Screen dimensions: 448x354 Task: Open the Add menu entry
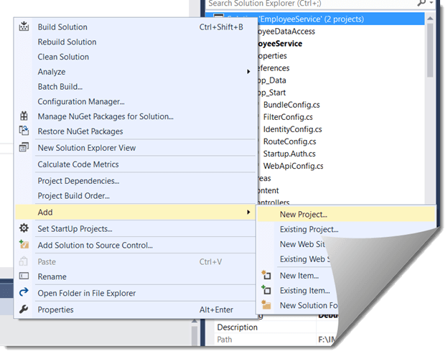(136, 212)
